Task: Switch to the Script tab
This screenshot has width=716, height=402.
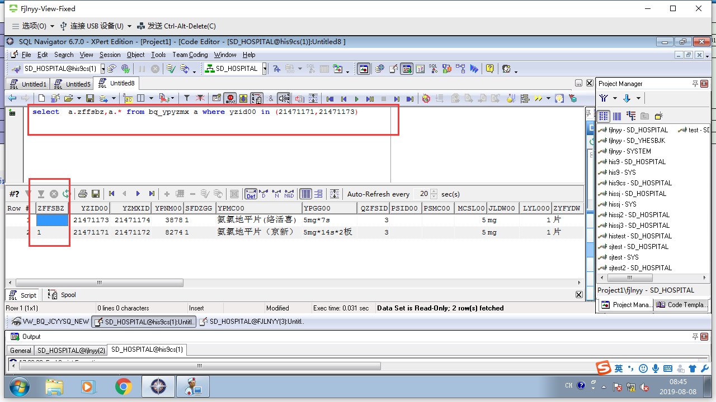Action: [23, 295]
